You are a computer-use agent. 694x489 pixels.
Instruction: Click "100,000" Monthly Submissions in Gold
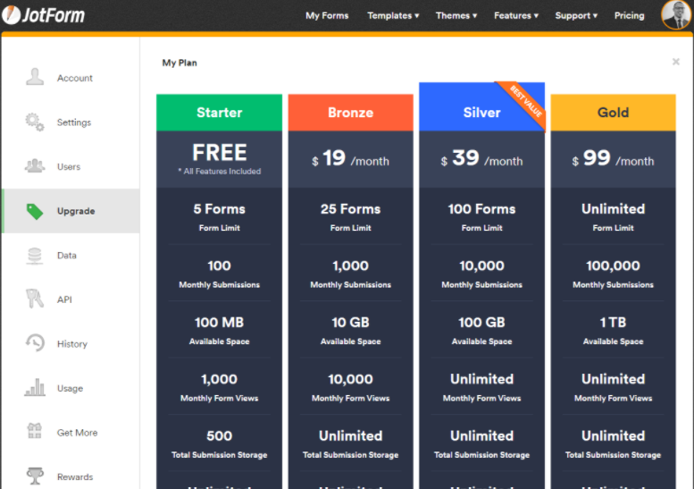(x=613, y=266)
